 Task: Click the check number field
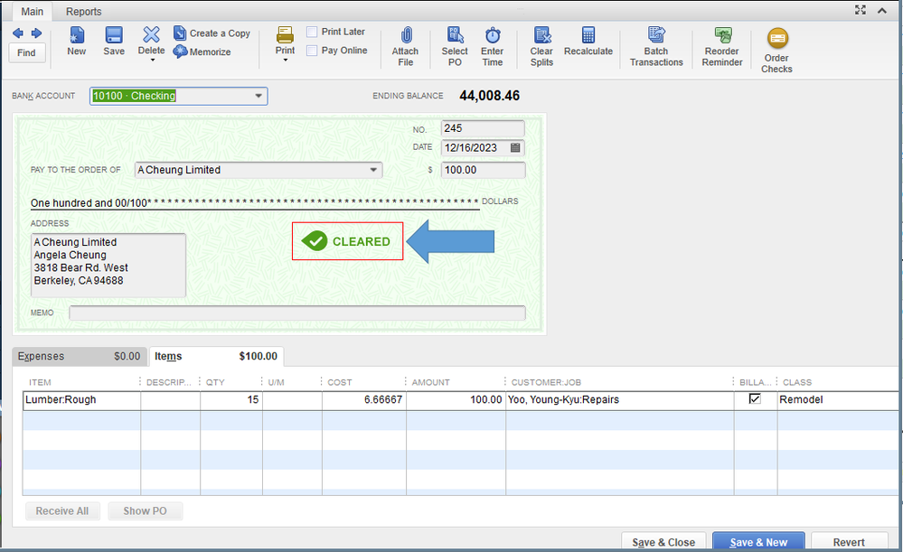tap(483, 128)
